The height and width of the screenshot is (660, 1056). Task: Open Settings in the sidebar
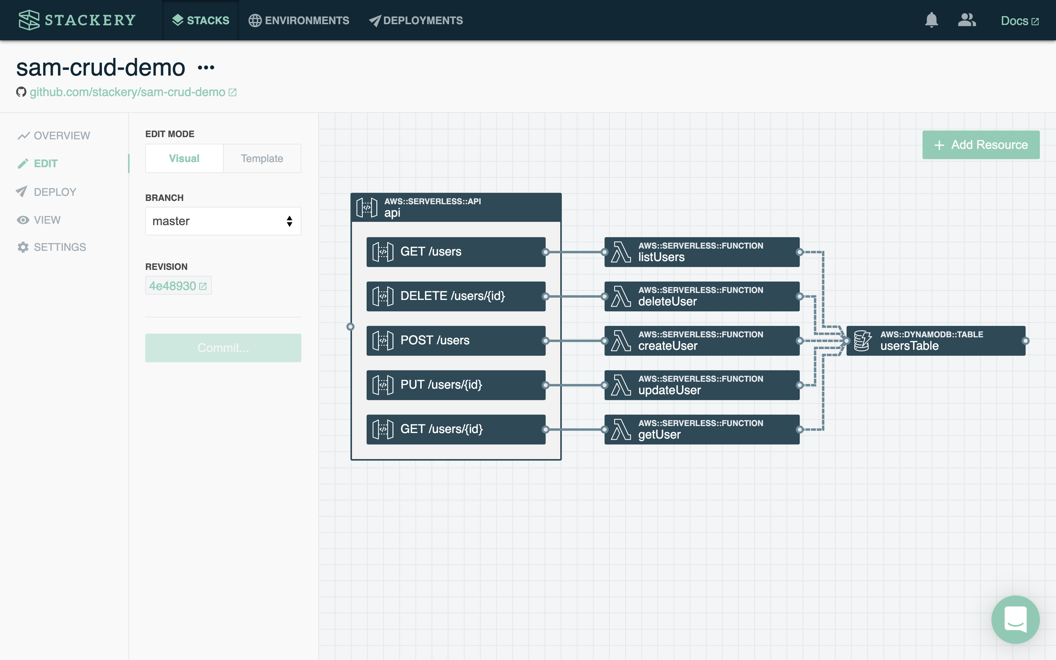tap(51, 247)
